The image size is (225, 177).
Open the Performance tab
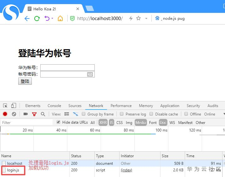click(121, 105)
